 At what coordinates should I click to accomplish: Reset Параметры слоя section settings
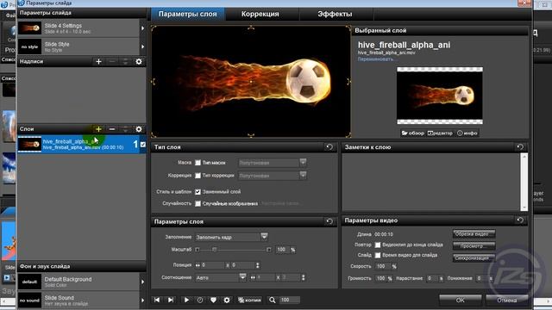click(329, 221)
